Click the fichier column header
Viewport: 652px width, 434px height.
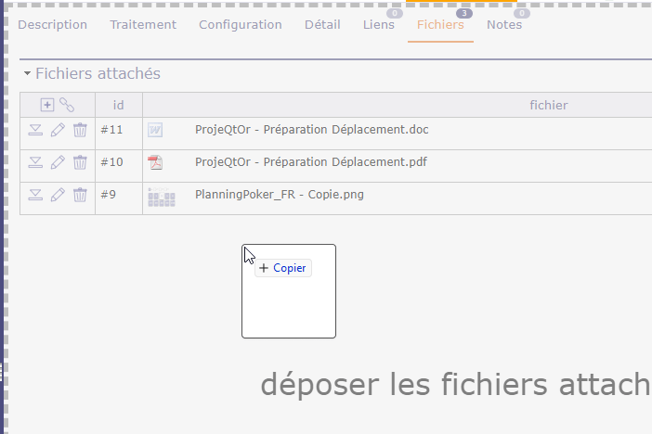[x=549, y=105]
